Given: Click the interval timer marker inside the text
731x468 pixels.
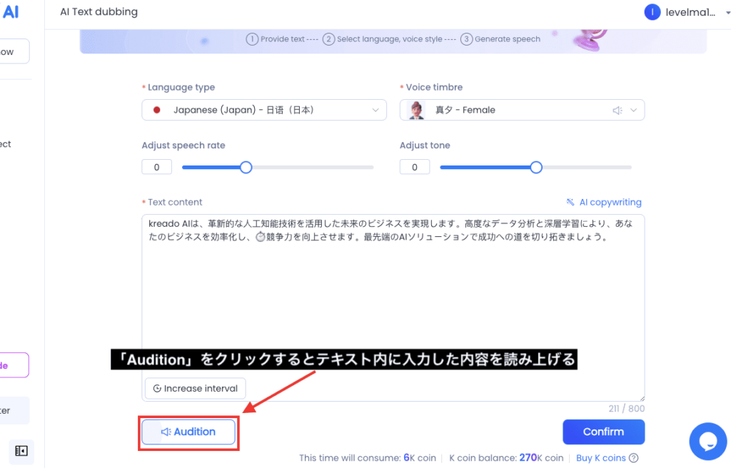Looking at the screenshot, I should coord(260,237).
